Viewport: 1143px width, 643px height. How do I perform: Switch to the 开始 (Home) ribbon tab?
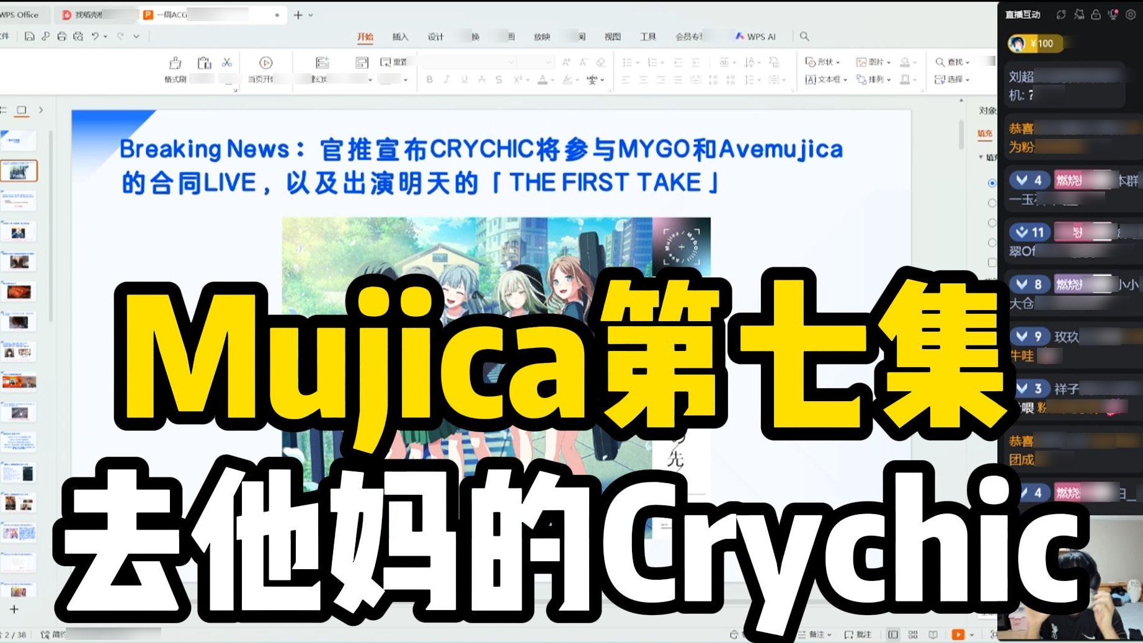coord(365,37)
